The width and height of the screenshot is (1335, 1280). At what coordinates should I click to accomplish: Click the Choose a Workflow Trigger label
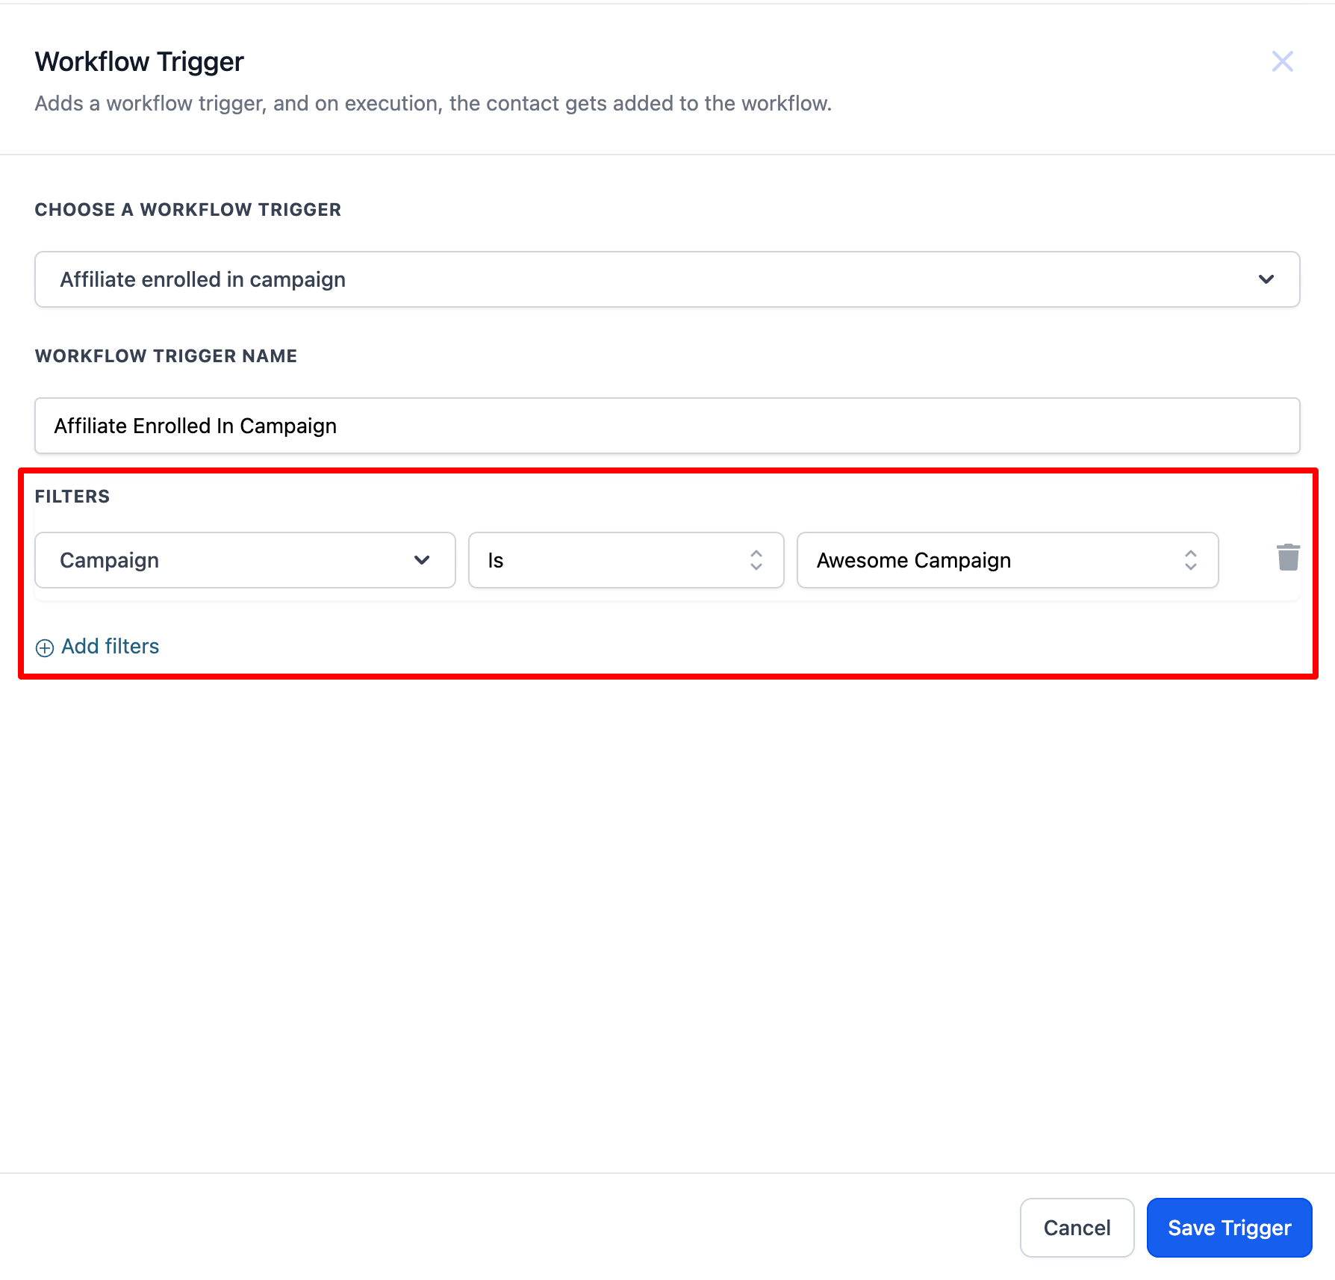click(x=188, y=210)
